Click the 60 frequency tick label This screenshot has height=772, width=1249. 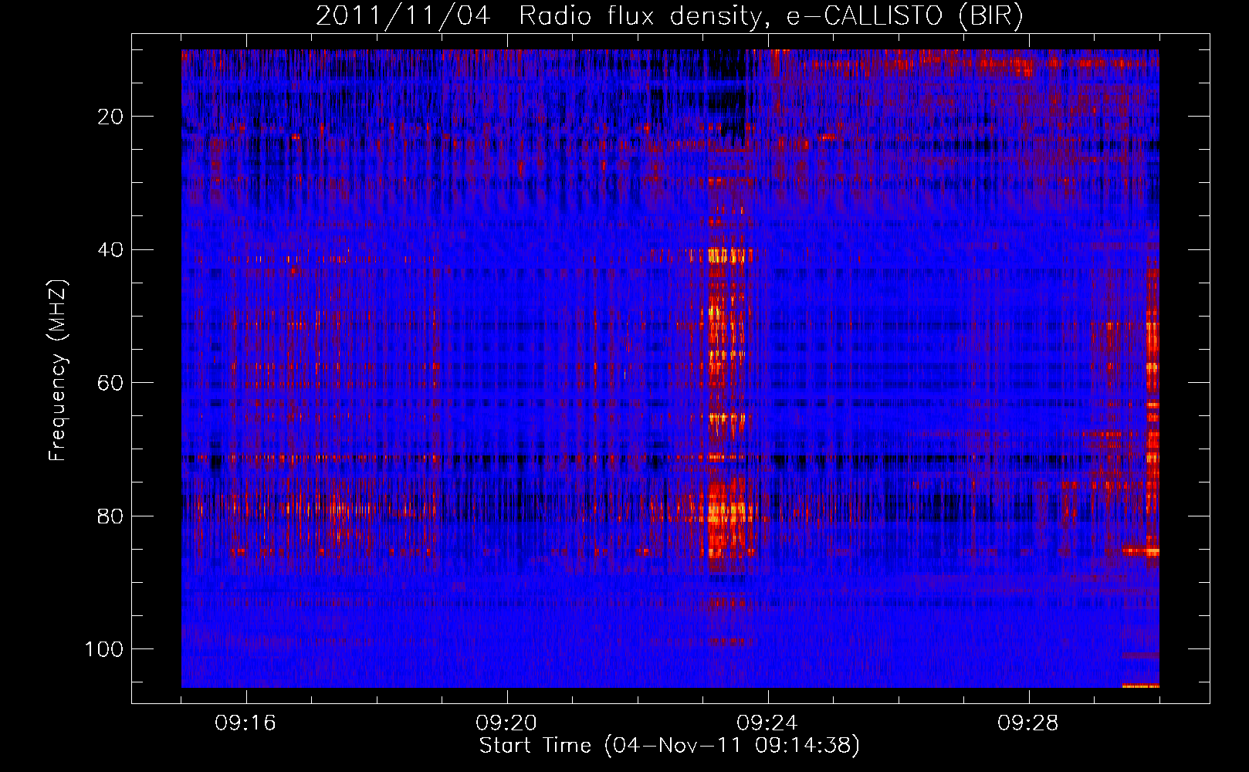(x=110, y=383)
